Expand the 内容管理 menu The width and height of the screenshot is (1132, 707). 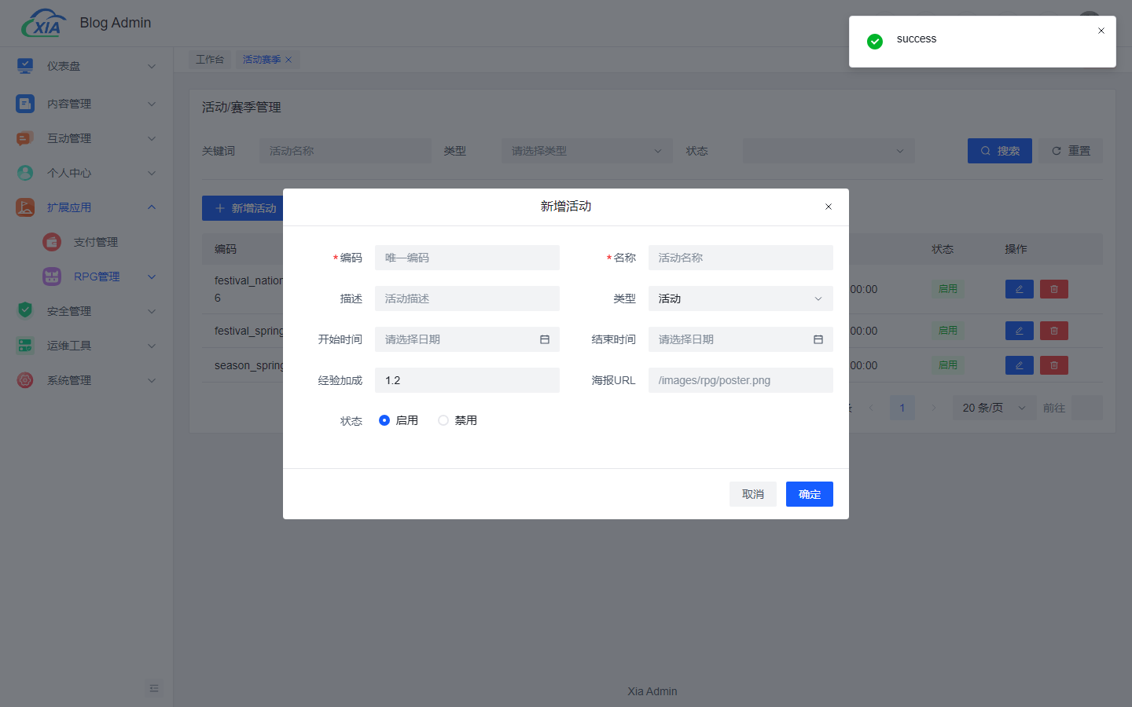click(x=152, y=104)
